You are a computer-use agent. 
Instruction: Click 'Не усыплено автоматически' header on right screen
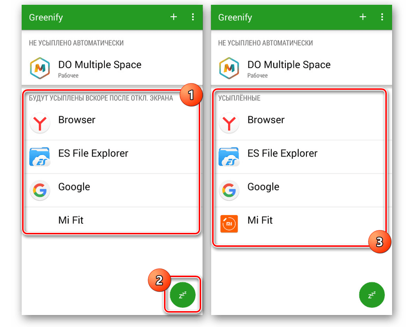[x=265, y=43]
